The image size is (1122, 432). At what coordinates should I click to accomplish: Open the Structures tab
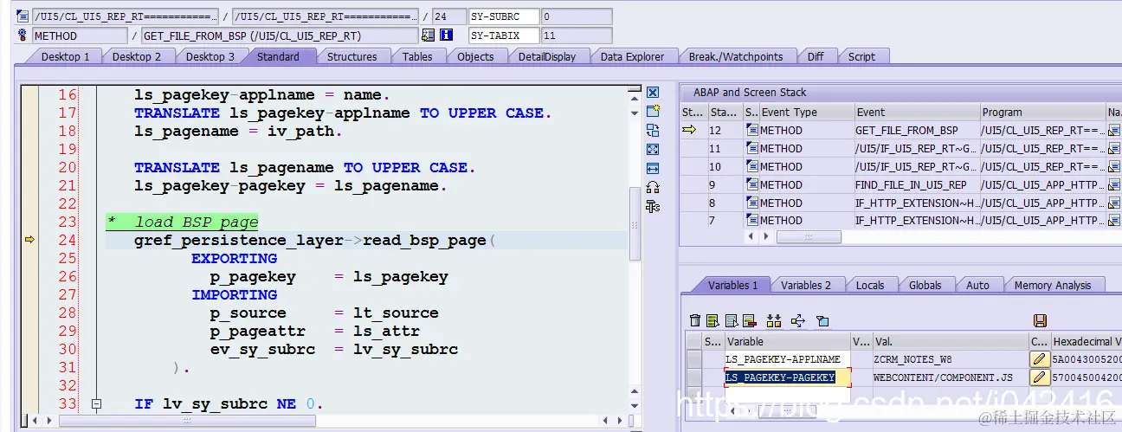pyautogui.click(x=351, y=56)
